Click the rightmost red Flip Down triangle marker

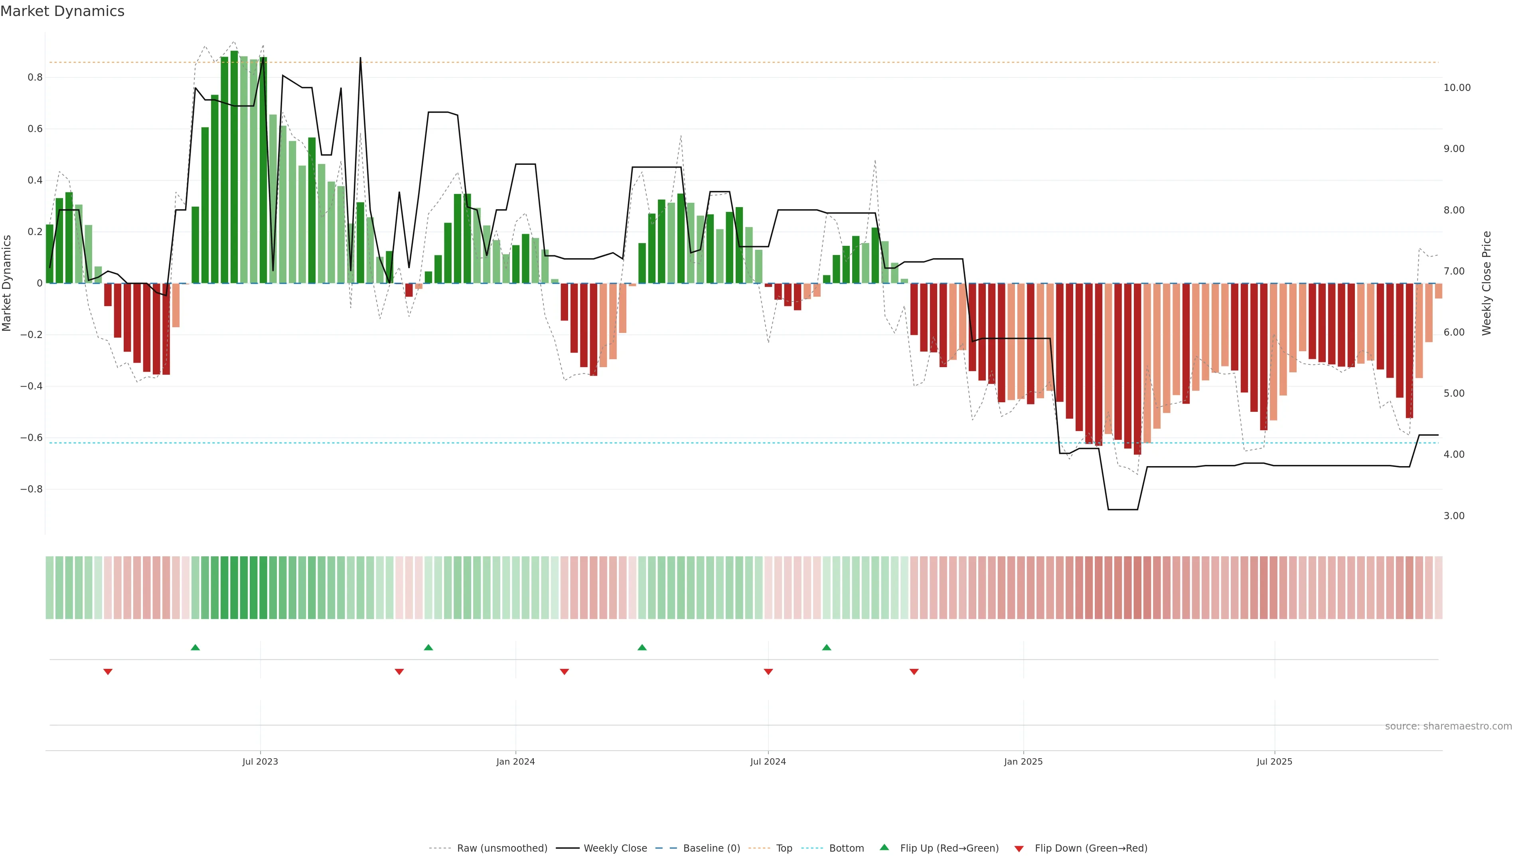coord(914,672)
